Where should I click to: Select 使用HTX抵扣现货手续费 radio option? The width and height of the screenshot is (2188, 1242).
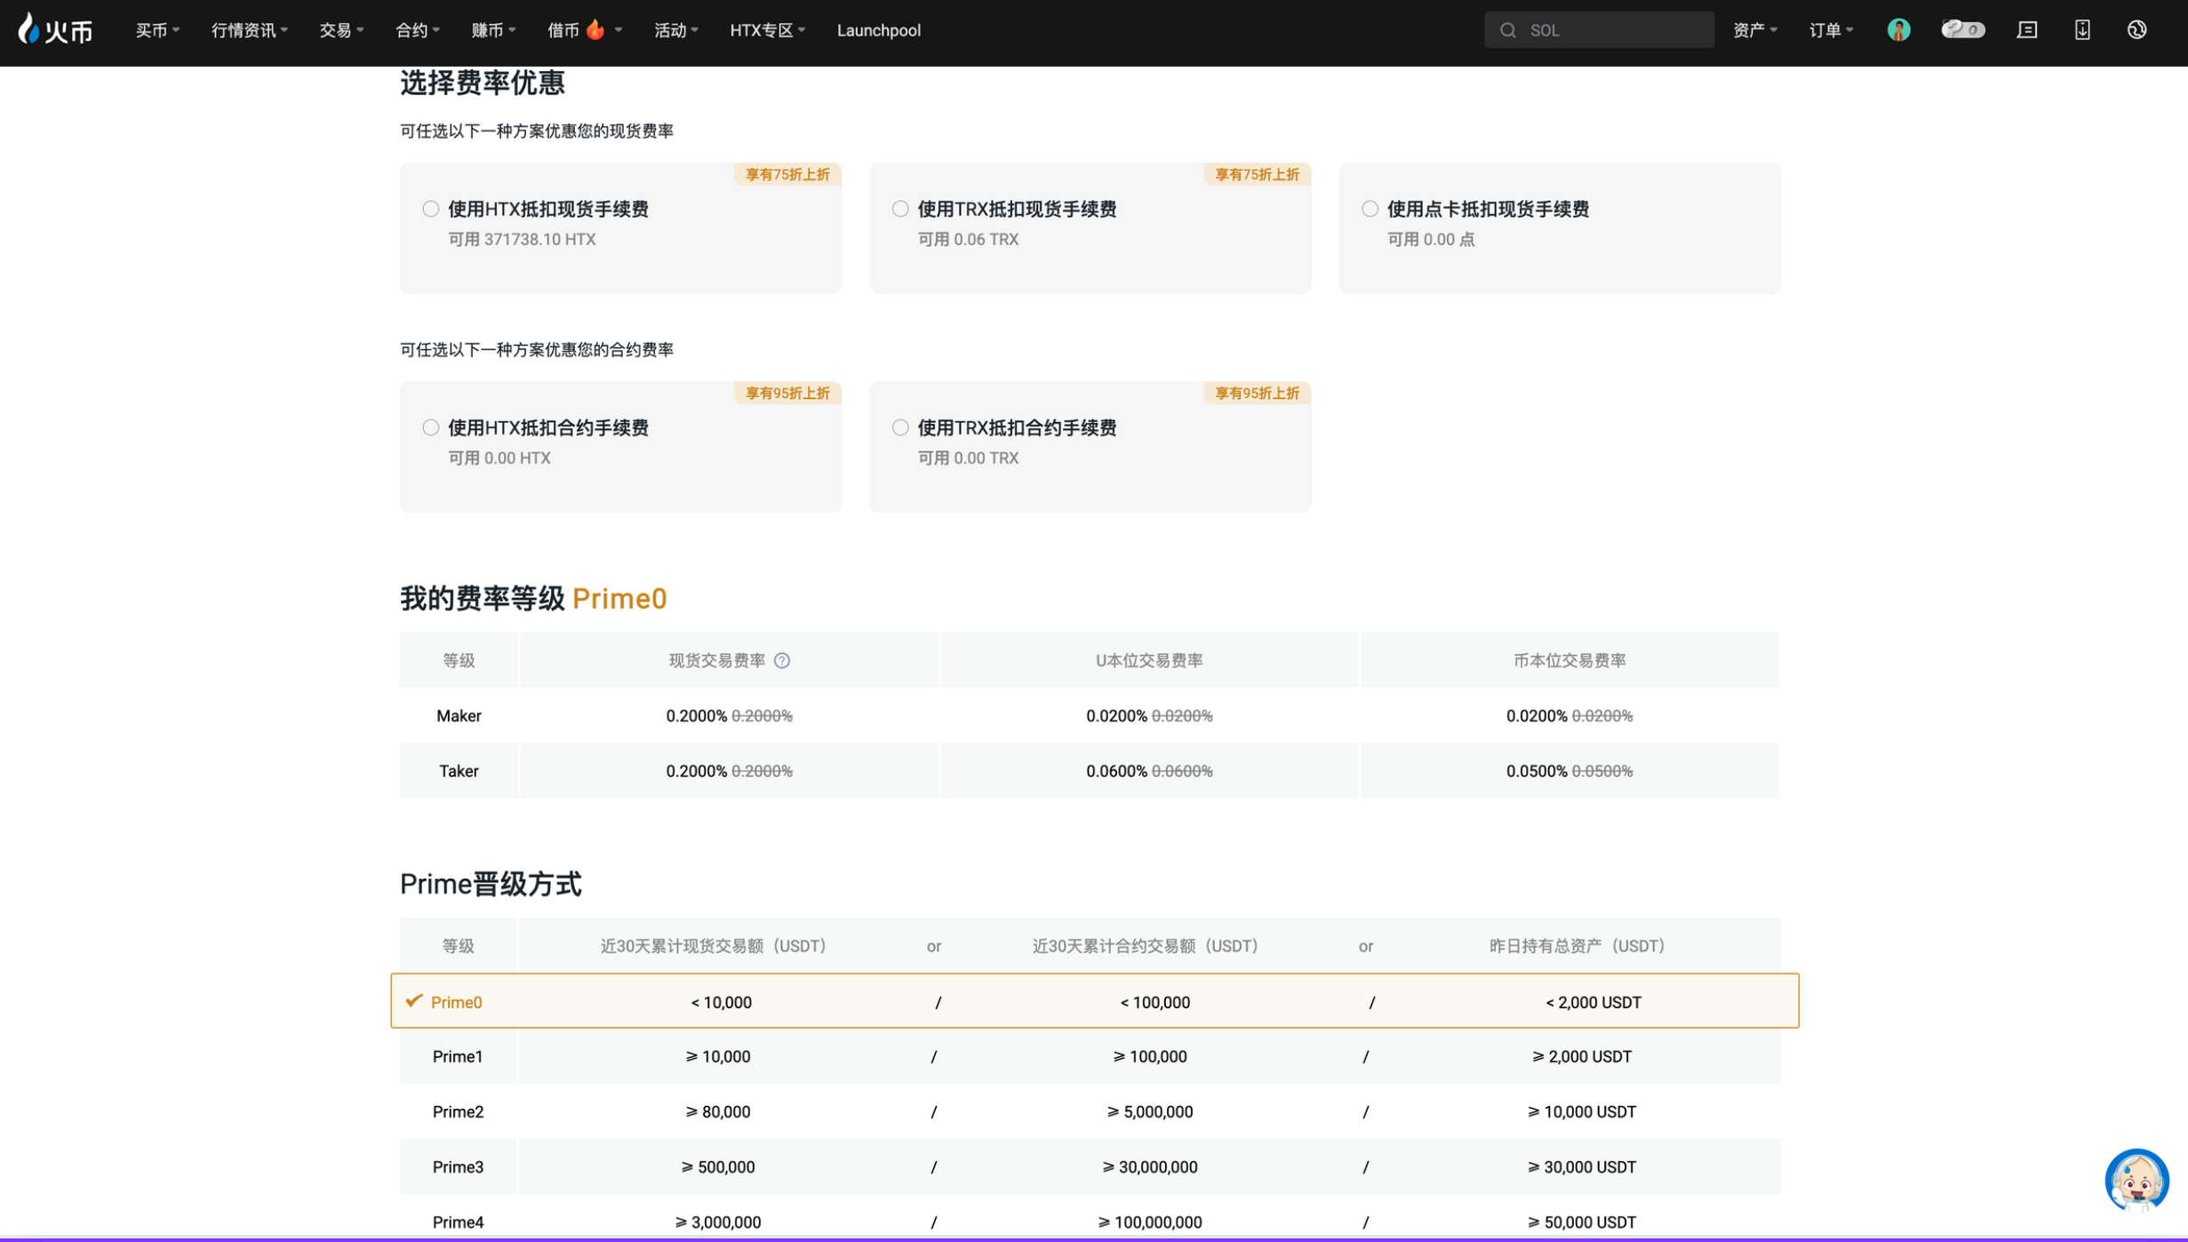431,209
